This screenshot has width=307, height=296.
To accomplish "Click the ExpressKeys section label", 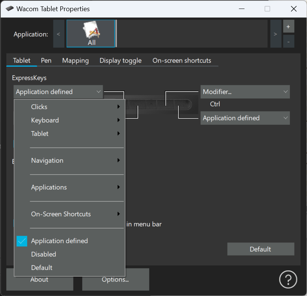I will pos(29,78).
